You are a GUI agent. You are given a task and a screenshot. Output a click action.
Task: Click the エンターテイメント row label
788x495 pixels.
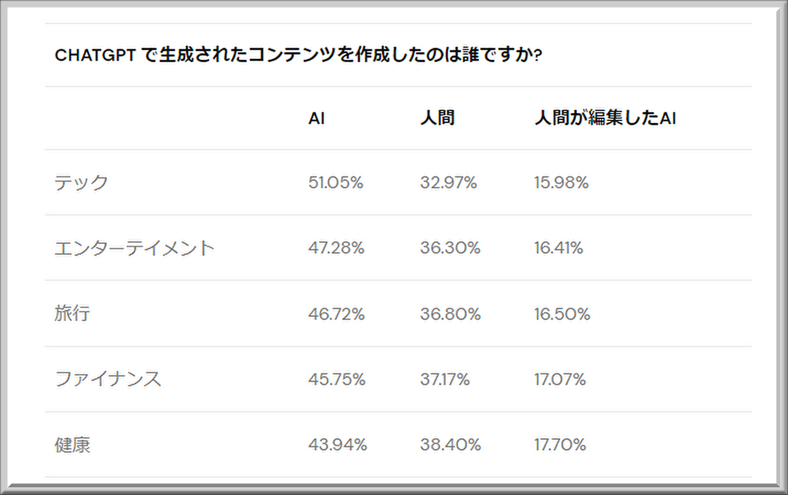click(134, 248)
